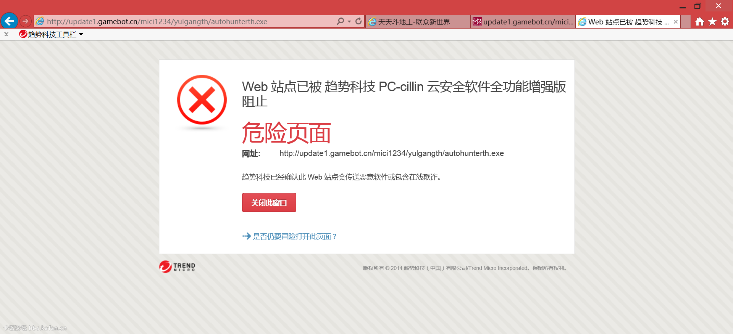Refresh the page with the reload icon
733x334 pixels.
pyautogui.click(x=358, y=21)
